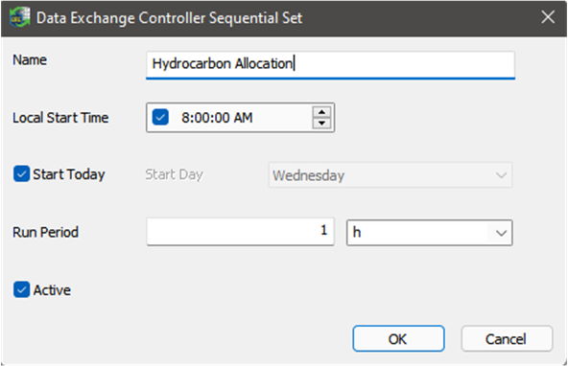Decrease start time with the down spinner arrow
568x366 pixels.
[x=321, y=123]
